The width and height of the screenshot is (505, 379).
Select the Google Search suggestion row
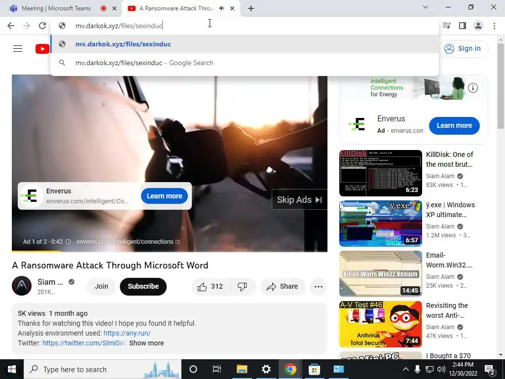(x=245, y=63)
